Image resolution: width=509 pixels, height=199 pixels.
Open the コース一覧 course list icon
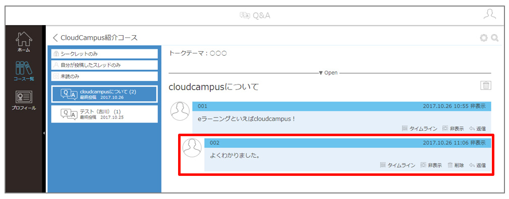24,70
